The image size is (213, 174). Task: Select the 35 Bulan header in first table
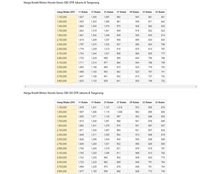tap(160, 12)
